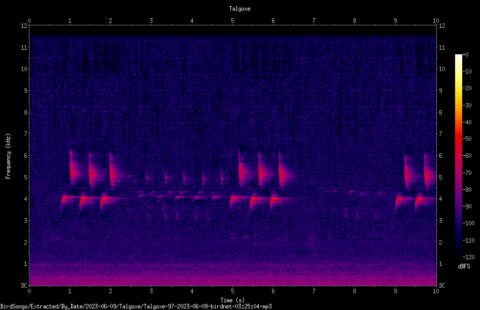Select "3" on the bottom time axis
Image resolution: width=480 pixels, height=310 pixels.
(x=151, y=291)
